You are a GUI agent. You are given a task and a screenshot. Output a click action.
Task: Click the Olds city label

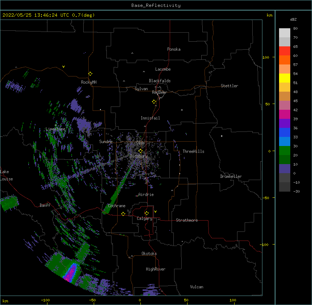(140, 143)
